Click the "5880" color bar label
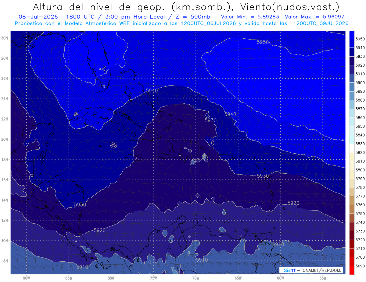 (360, 100)
